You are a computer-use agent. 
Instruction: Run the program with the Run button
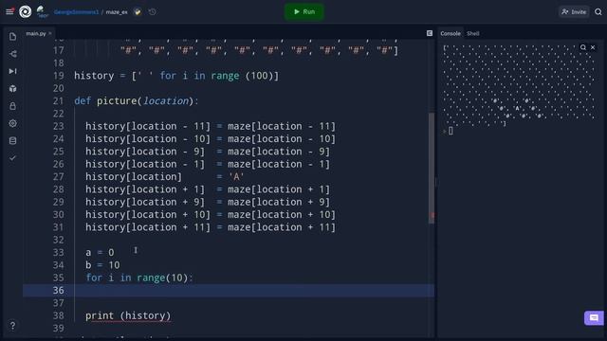304,12
